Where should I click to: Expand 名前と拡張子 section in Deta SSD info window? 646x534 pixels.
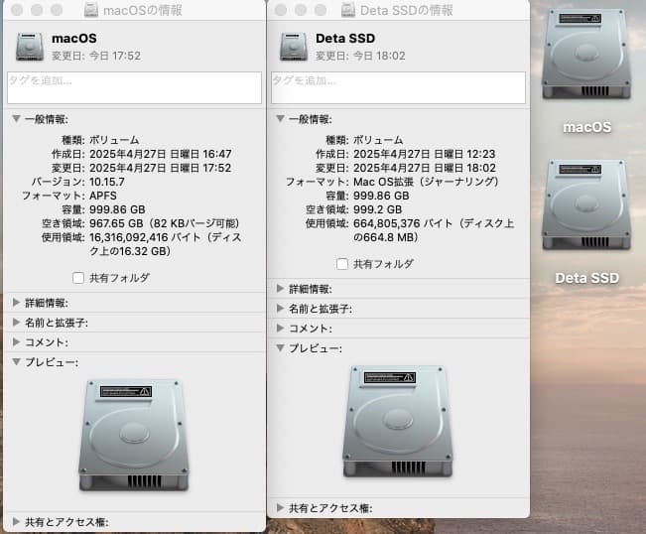click(281, 309)
